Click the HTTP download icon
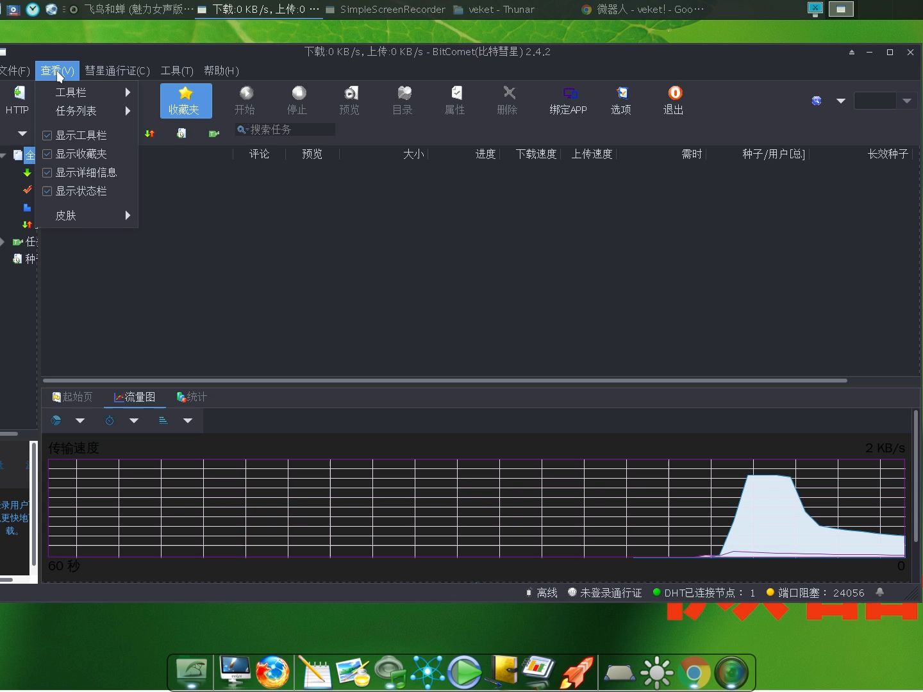923x692 pixels. tap(18, 101)
